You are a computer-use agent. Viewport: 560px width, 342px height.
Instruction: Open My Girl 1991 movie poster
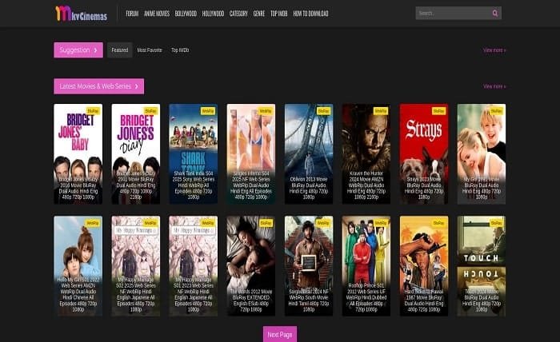point(482,153)
